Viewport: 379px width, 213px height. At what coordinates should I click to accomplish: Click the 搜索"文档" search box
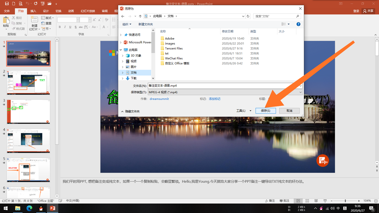tap(277, 16)
